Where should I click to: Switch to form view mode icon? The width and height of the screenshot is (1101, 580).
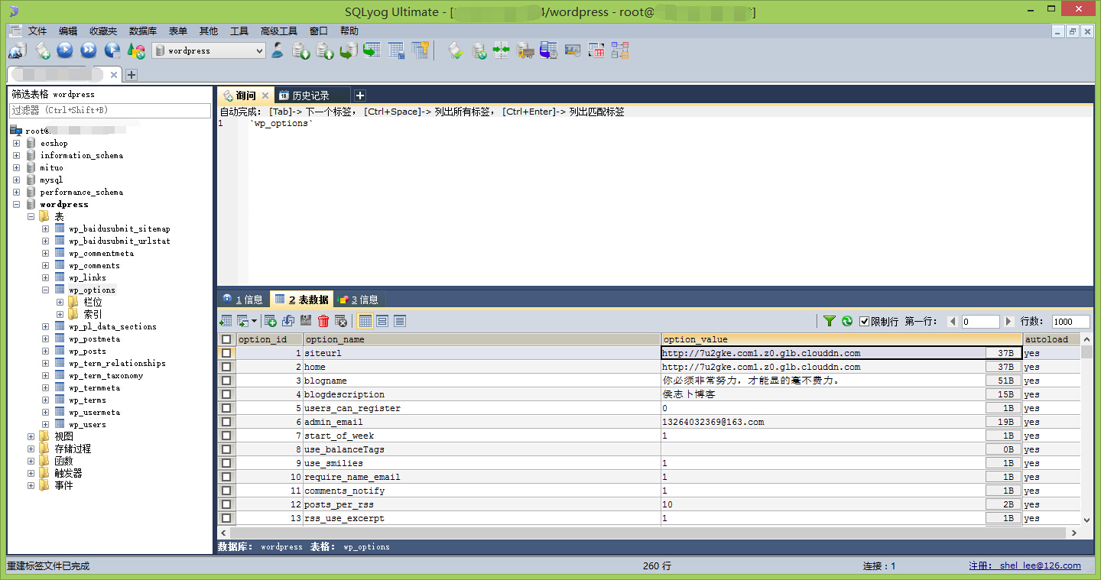coord(382,321)
